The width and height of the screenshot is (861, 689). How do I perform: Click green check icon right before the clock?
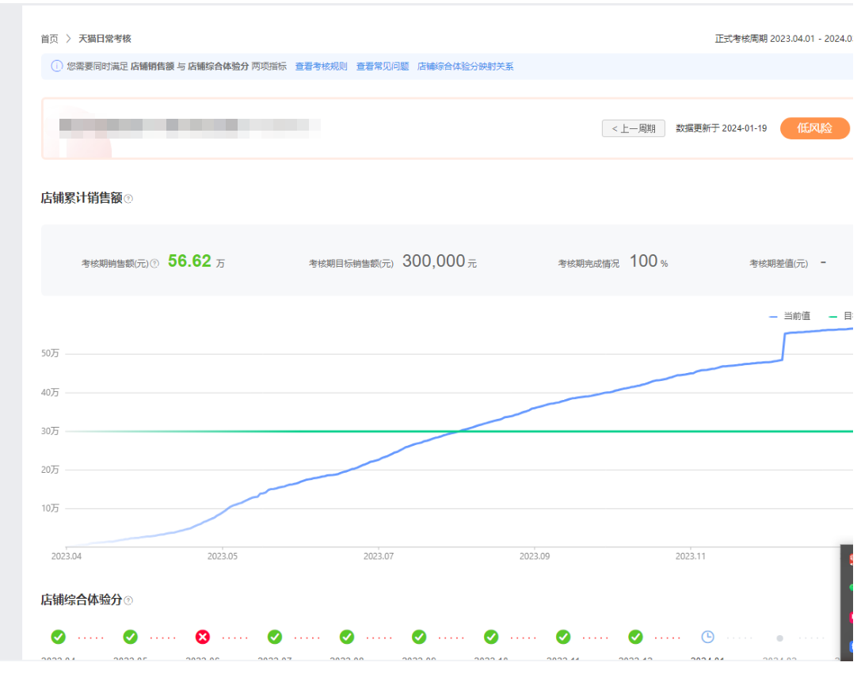(635, 637)
